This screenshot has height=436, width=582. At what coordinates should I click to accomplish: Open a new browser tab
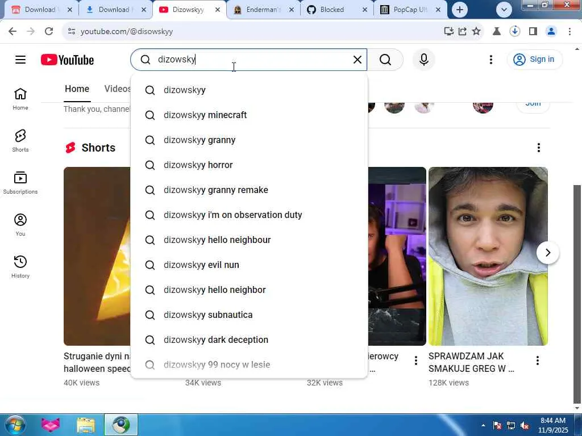pyautogui.click(x=459, y=10)
